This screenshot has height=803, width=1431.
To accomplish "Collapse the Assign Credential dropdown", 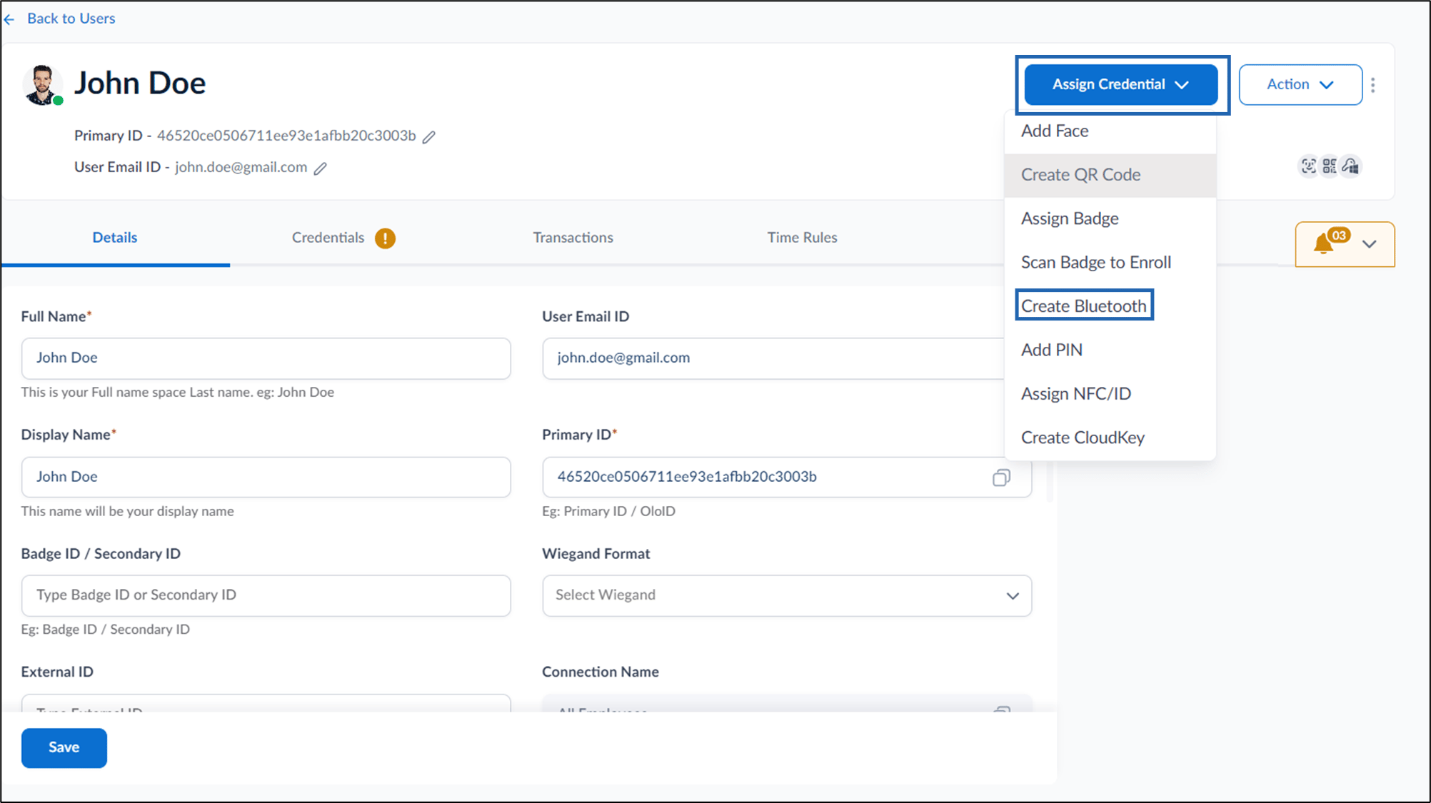I will [1120, 84].
